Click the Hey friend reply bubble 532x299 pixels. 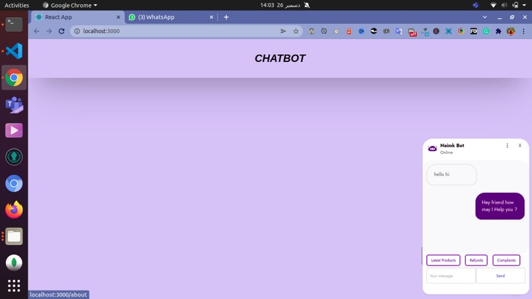(x=500, y=206)
